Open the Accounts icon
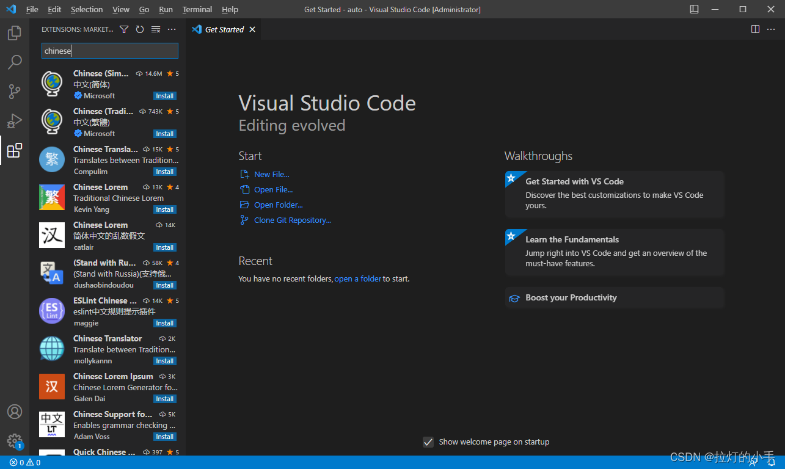 click(15, 412)
